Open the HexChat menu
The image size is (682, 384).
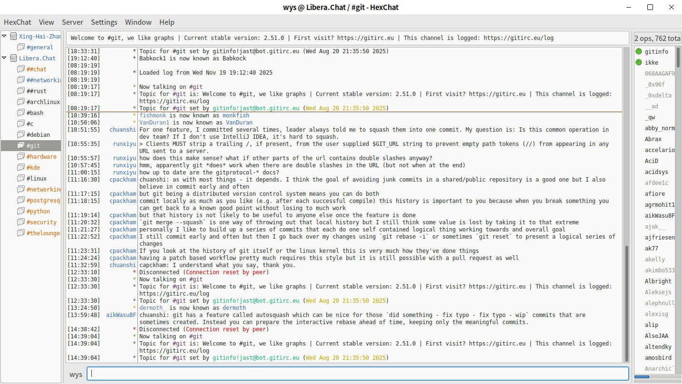coord(18,22)
